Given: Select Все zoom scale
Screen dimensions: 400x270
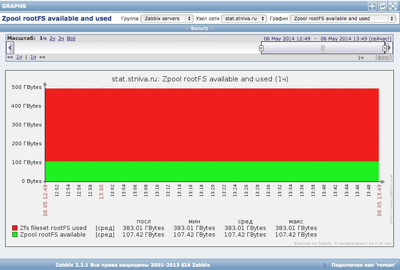Looking at the screenshot, I should (x=71, y=38).
